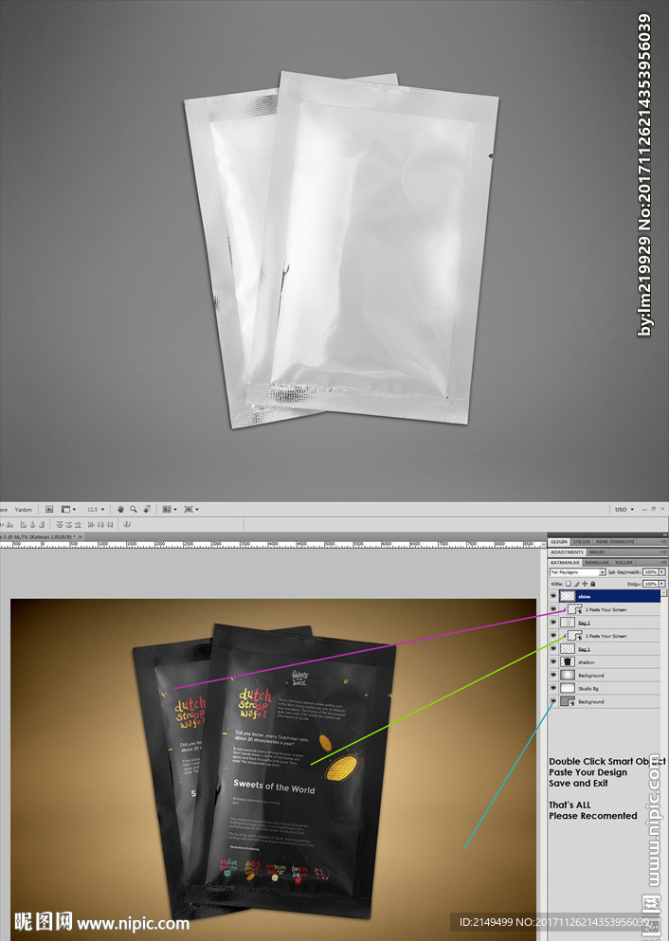Select layer named 'shine'
This screenshot has height=941, width=669.
coord(584,596)
